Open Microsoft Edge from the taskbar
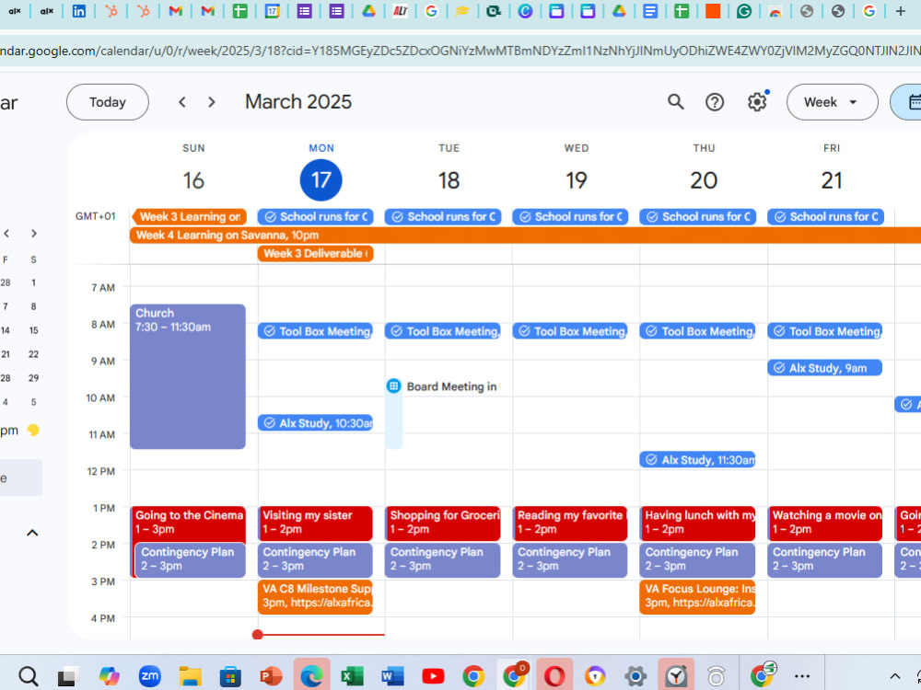The image size is (921, 690). [311, 676]
